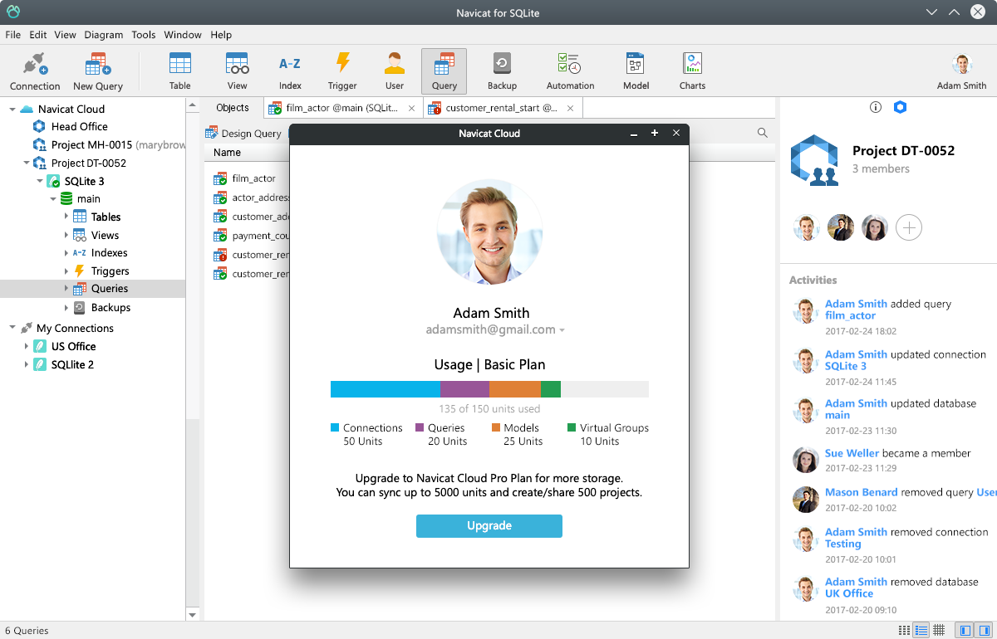Select the Head Office cloud project icon
Image resolution: width=997 pixels, height=639 pixels.
(38, 126)
